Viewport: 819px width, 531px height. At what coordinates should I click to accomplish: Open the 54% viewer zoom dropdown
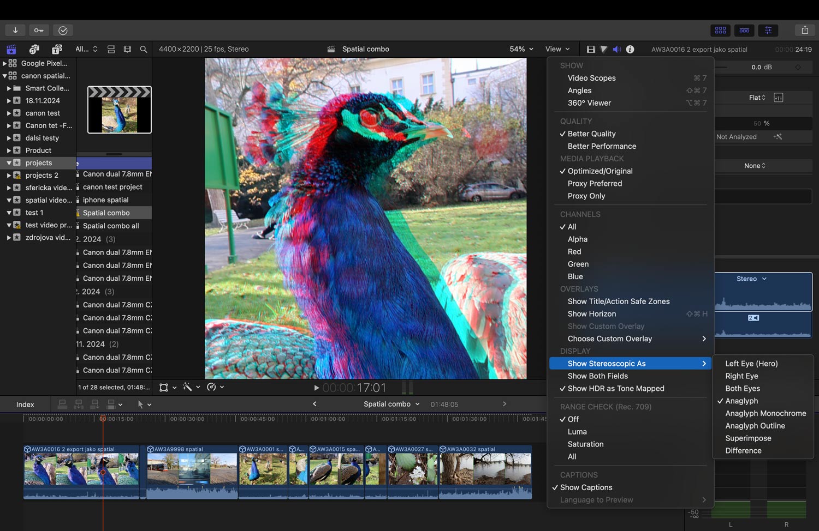click(521, 49)
